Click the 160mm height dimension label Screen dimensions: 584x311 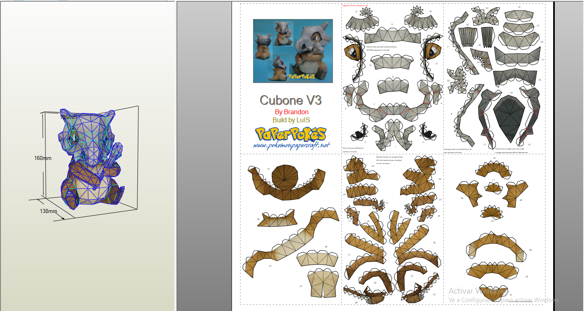click(x=43, y=158)
